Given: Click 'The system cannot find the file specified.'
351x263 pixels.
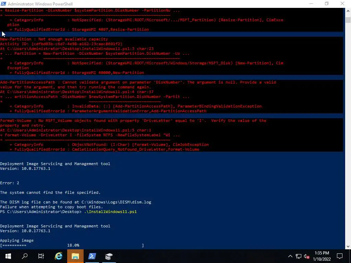Looking at the screenshot, I should point(50,192).
